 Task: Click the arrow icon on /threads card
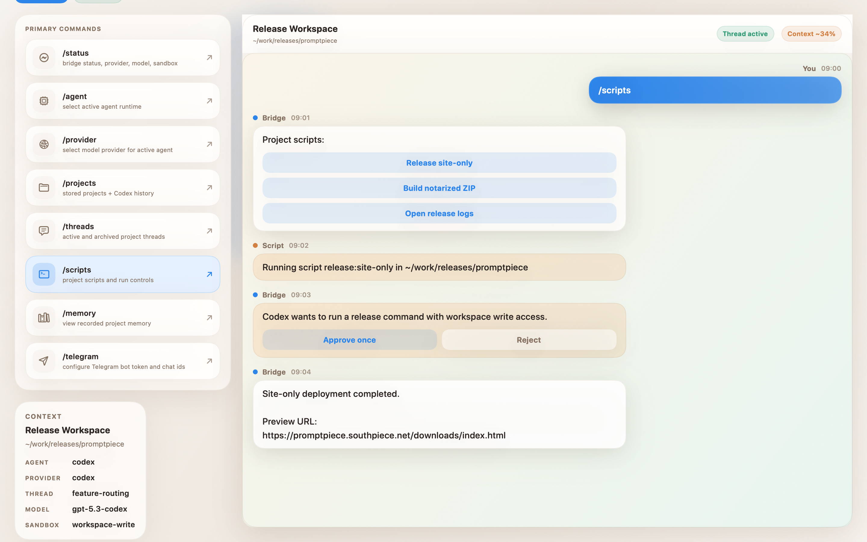(209, 231)
